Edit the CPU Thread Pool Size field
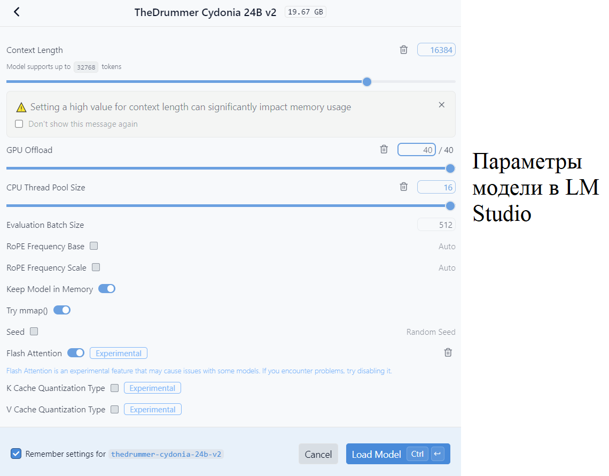Screen dimensions: 609x476 coord(436,187)
